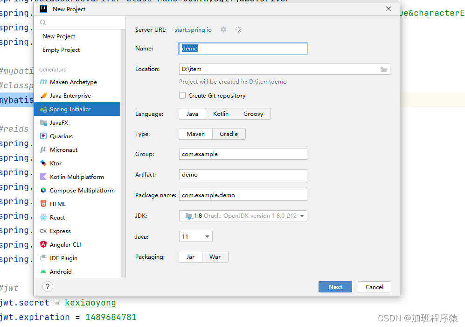465x327 pixels.
Task: Select Java Enterprise generator
Action: pyautogui.click(x=77, y=96)
